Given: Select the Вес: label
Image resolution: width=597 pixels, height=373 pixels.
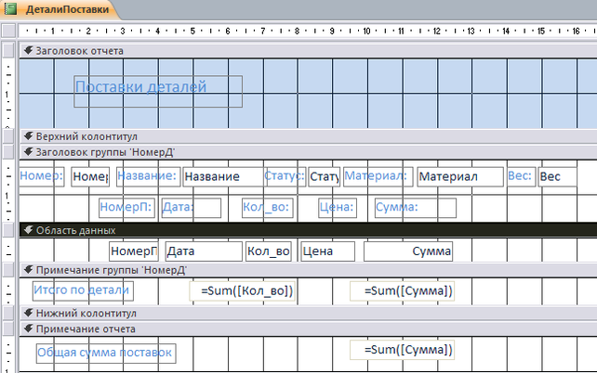Looking at the screenshot, I should pos(522,176).
